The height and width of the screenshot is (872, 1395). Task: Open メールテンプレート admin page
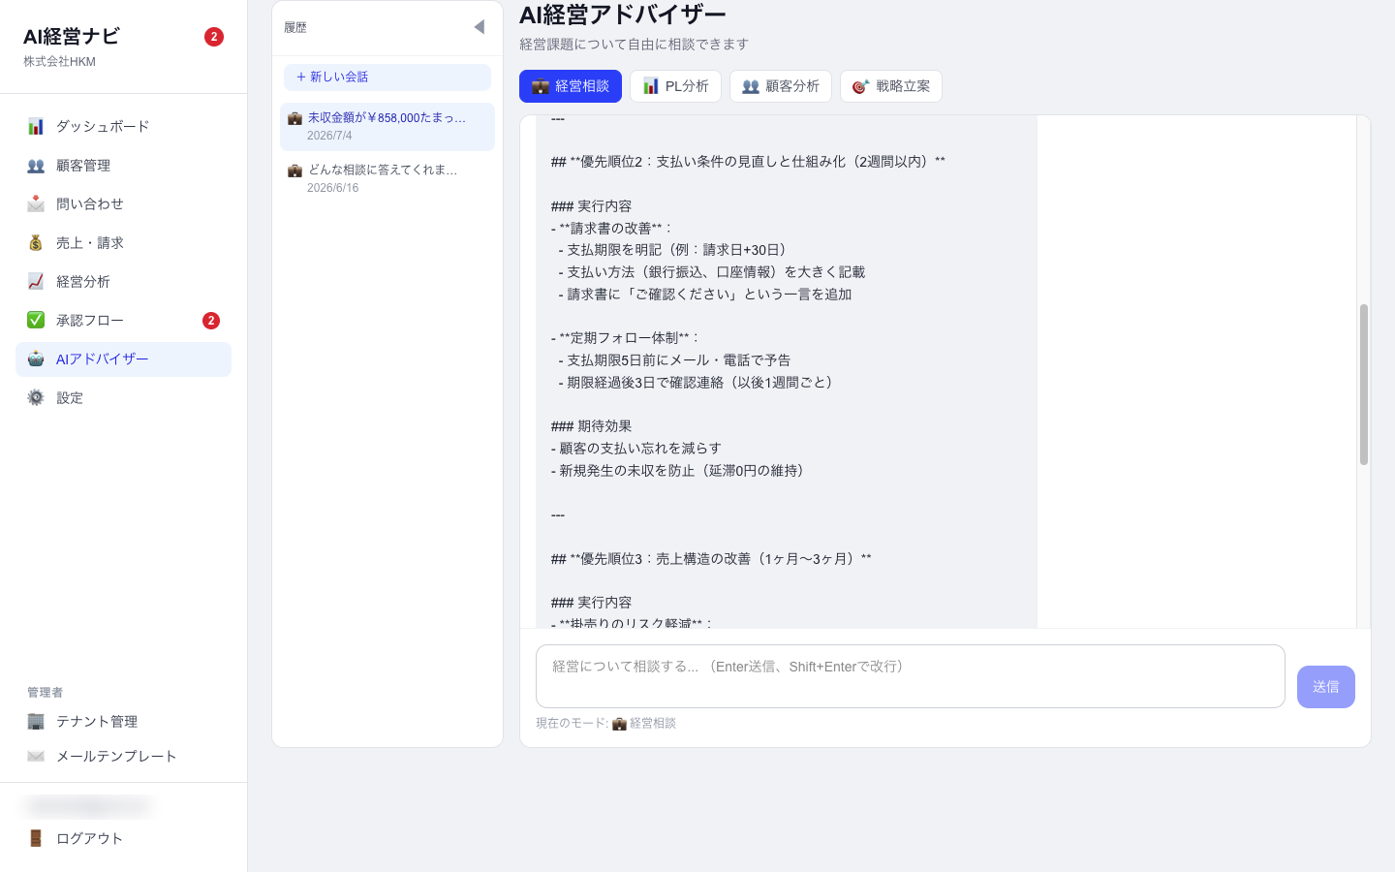coord(123,756)
